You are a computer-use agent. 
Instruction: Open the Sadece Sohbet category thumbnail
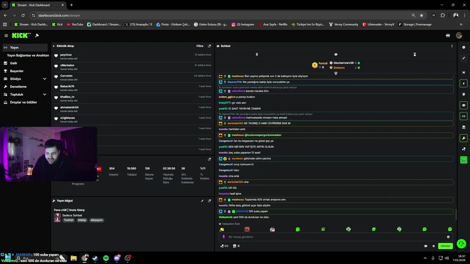[57, 218]
